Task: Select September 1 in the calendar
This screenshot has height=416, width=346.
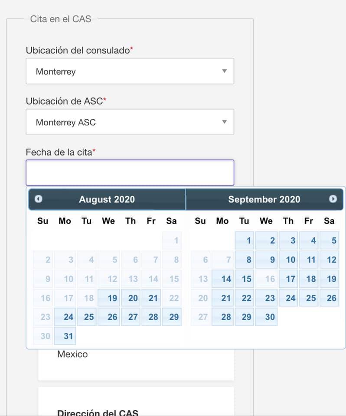Action: (x=245, y=240)
